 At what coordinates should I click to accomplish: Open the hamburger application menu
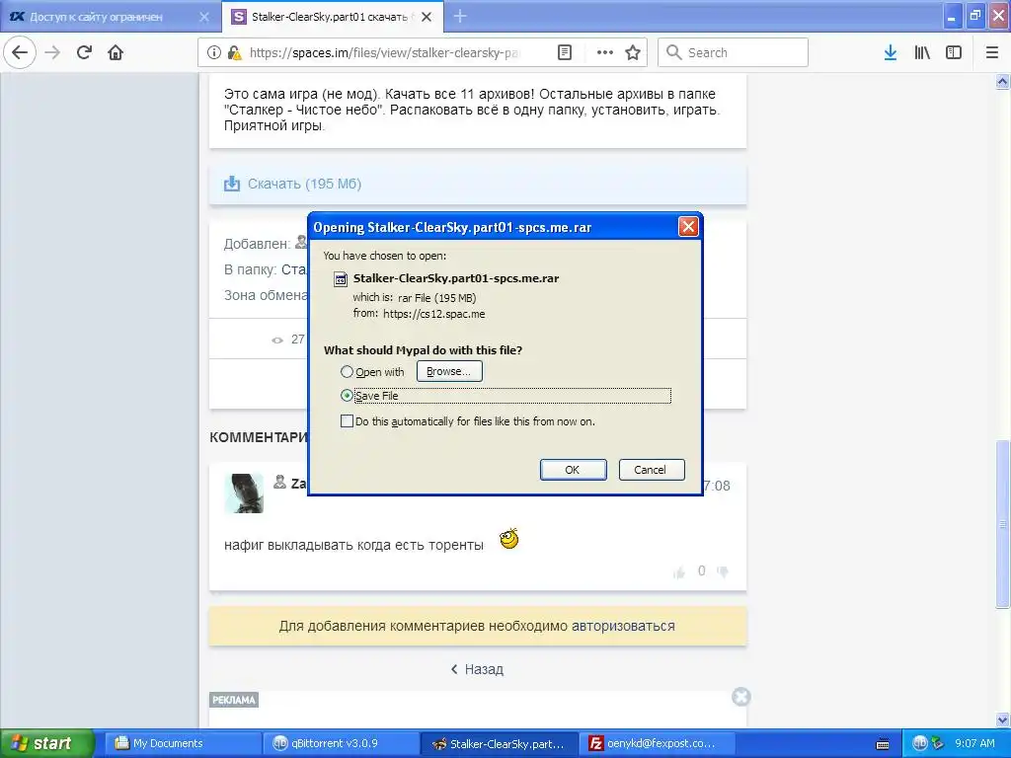[991, 53]
